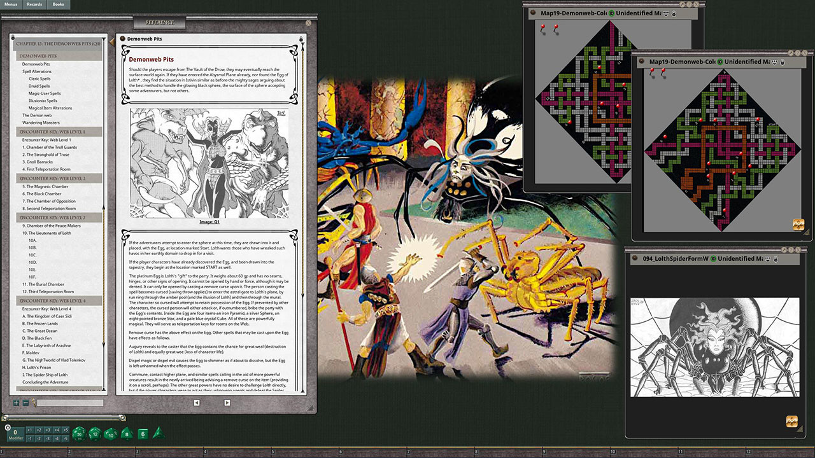Image resolution: width=815 pixels, height=458 pixels.
Task: Roll the d6 die
Action: [143, 434]
